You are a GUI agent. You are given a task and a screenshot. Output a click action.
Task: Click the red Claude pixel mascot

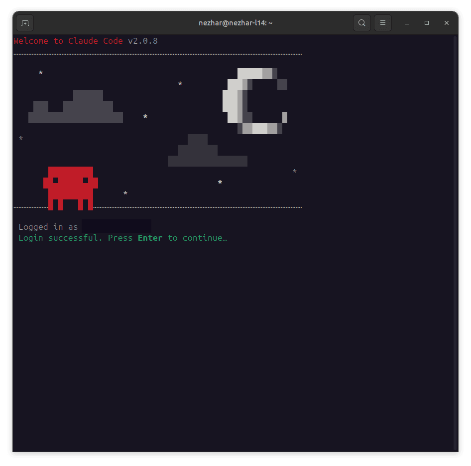point(71,188)
